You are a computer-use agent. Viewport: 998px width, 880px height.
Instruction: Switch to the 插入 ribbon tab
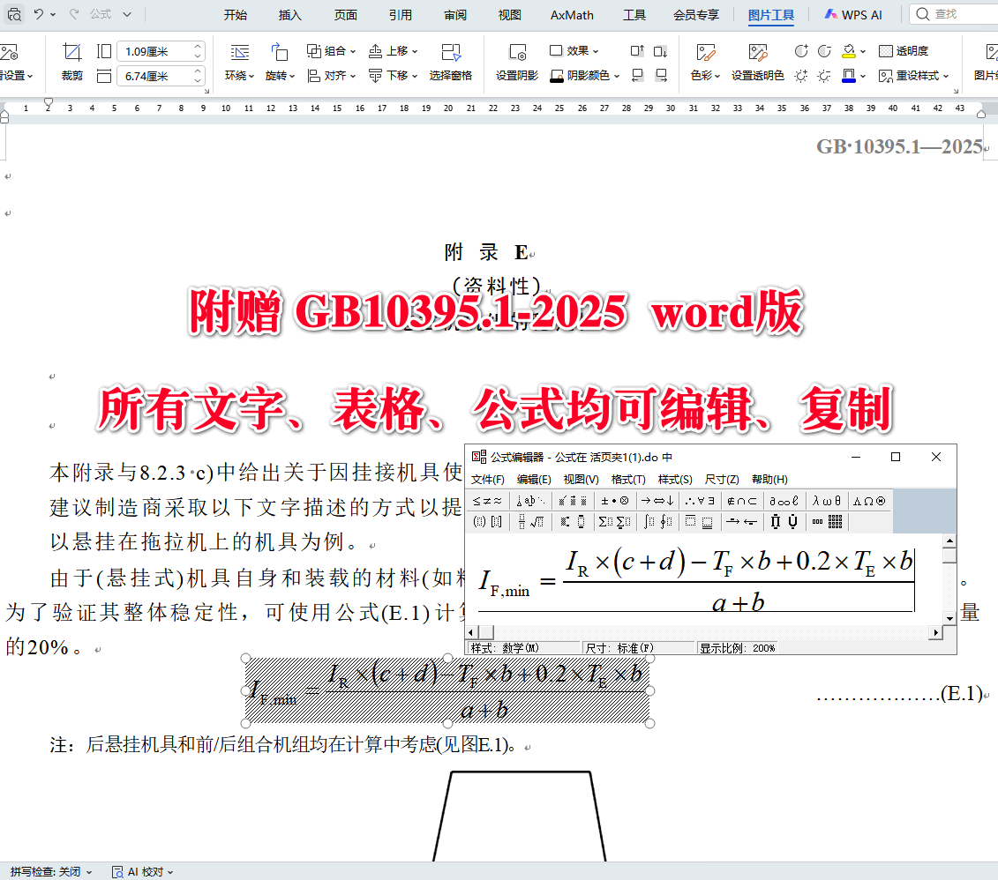289,14
